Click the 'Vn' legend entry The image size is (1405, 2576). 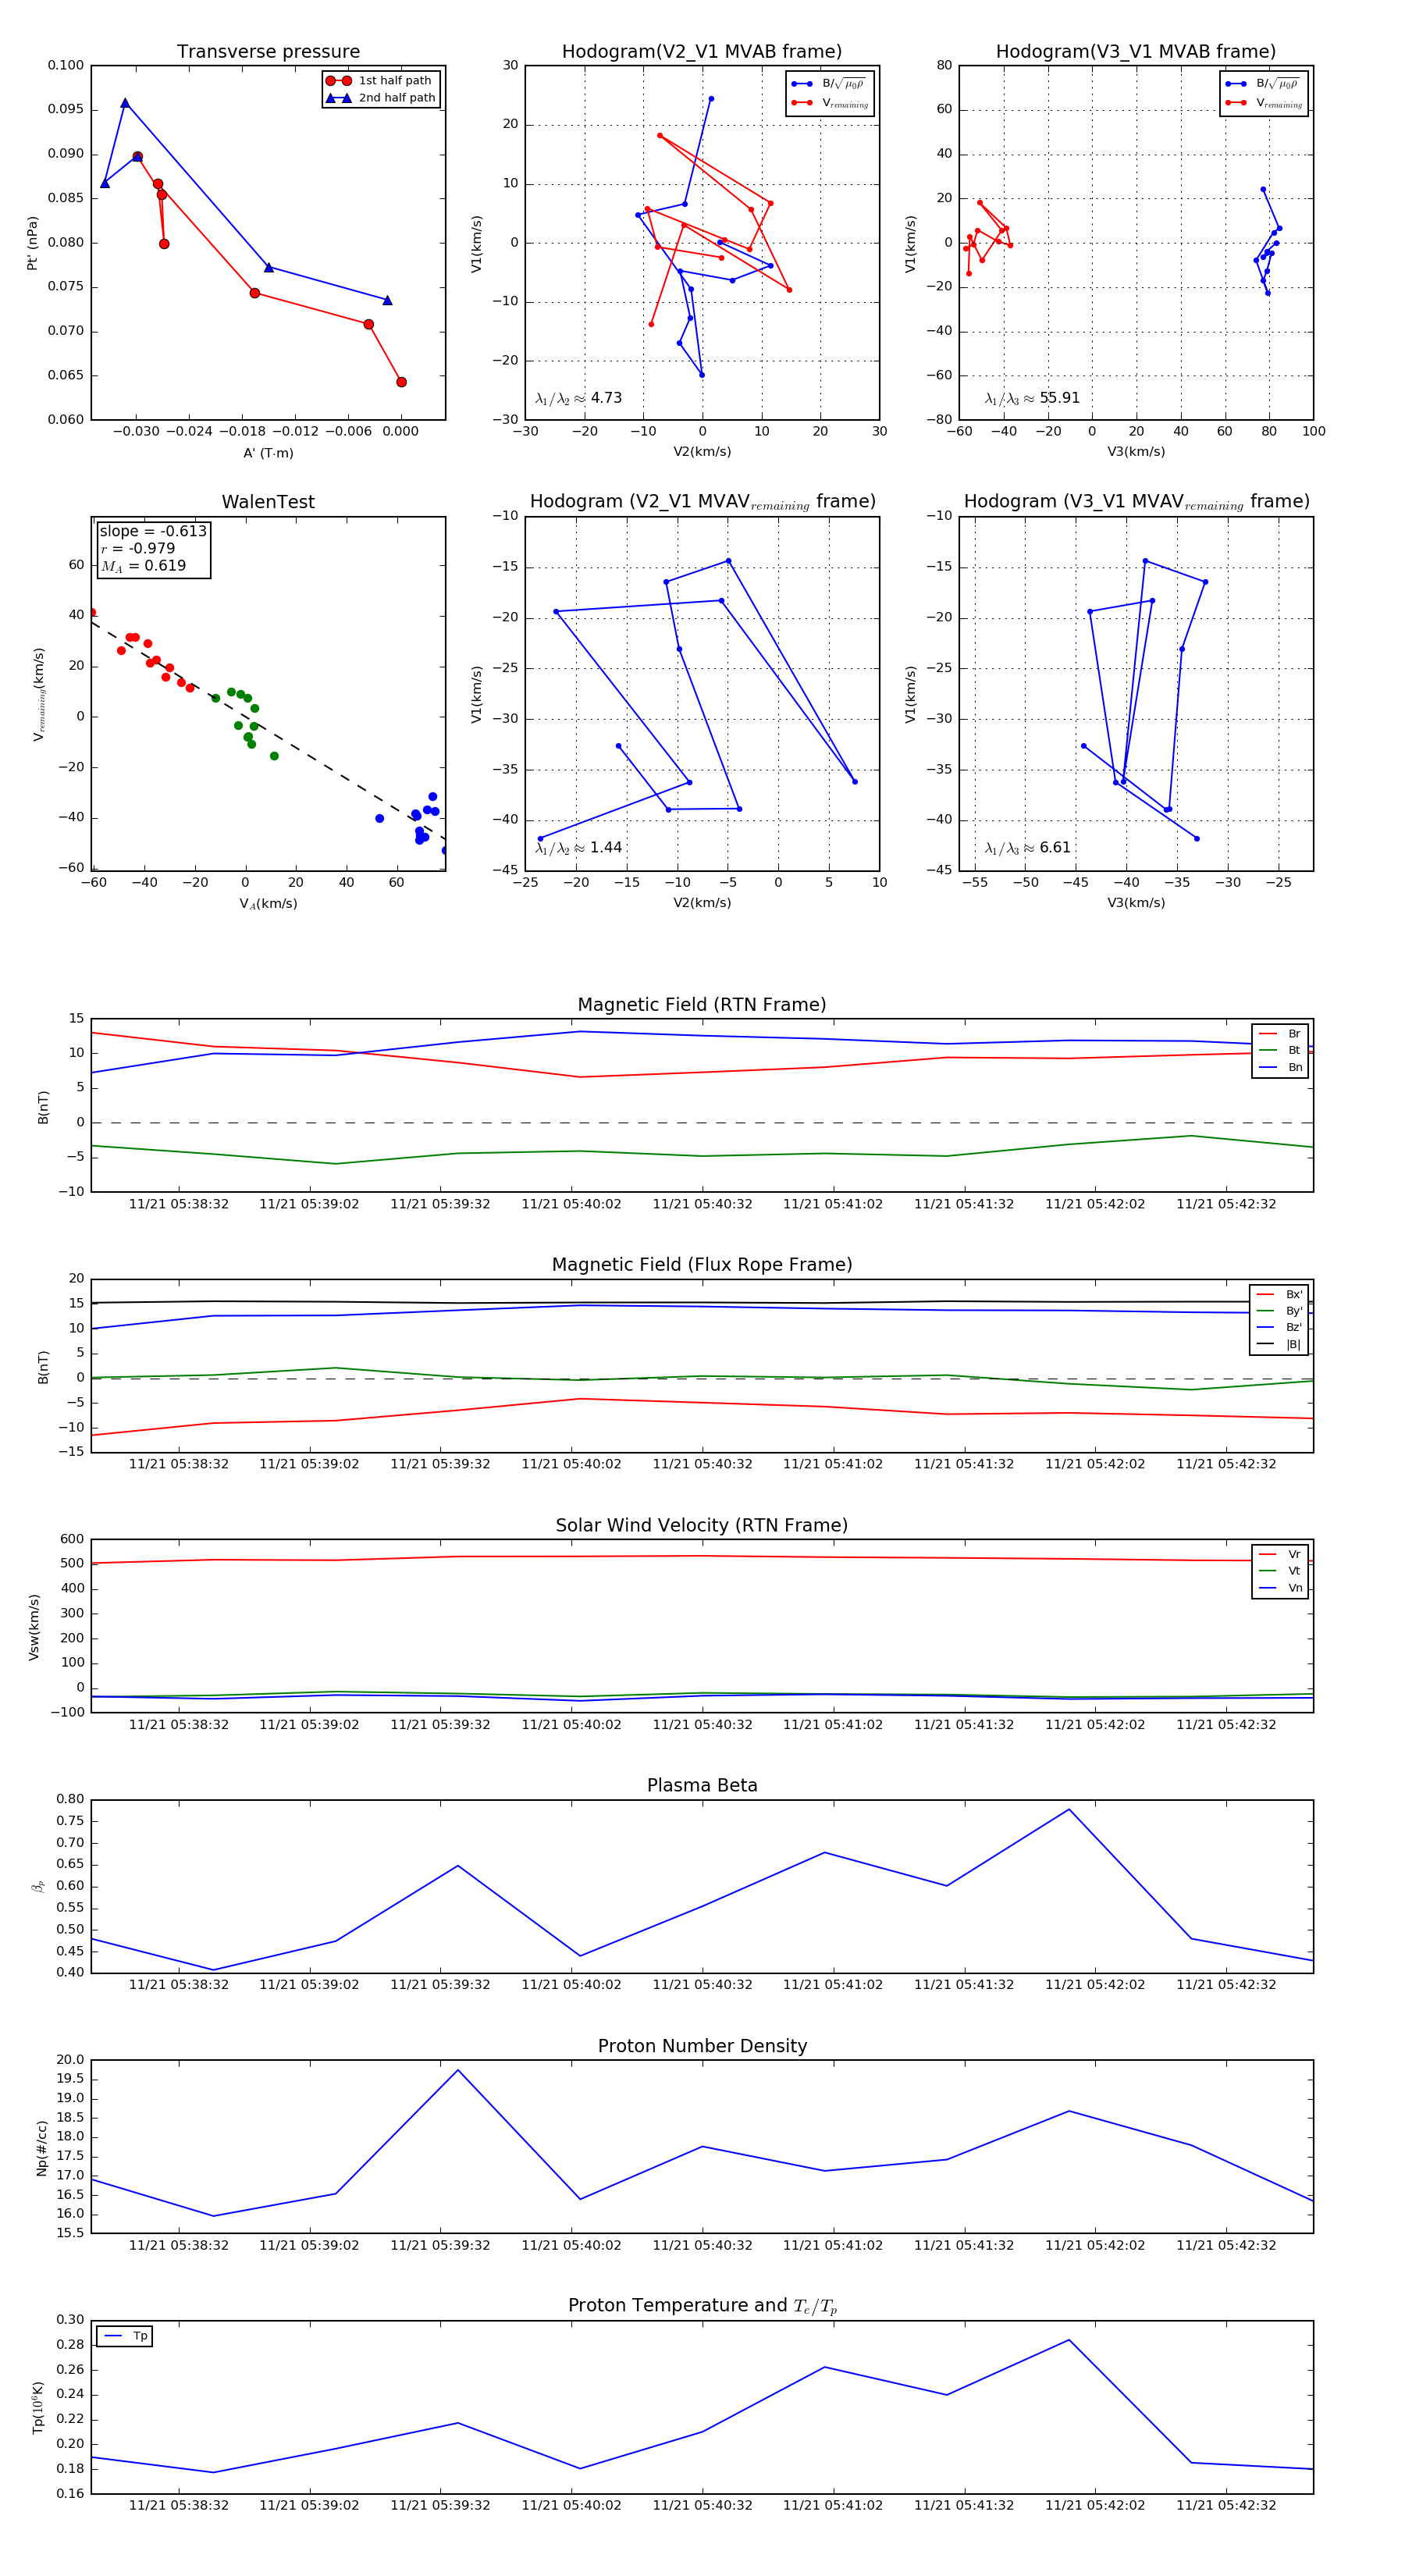pyautogui.click(x=1280, y=1588)
